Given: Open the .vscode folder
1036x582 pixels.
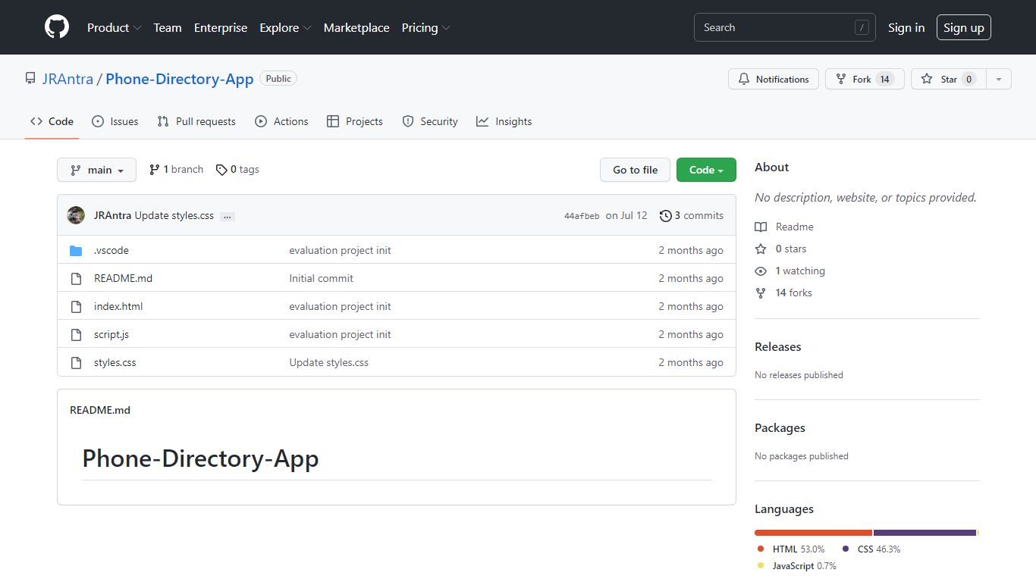Looking at the screenshot, I should [111, 250].
